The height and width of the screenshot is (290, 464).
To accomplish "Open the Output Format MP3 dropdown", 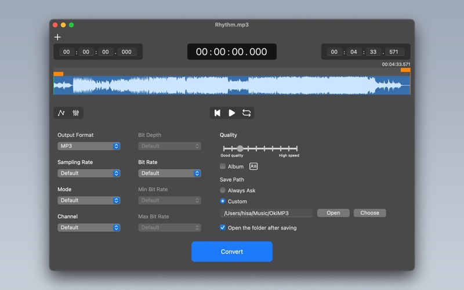I will point(89,146).
